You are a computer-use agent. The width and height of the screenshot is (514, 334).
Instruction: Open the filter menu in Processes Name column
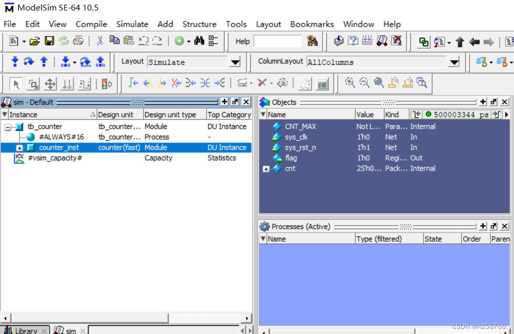263,239
